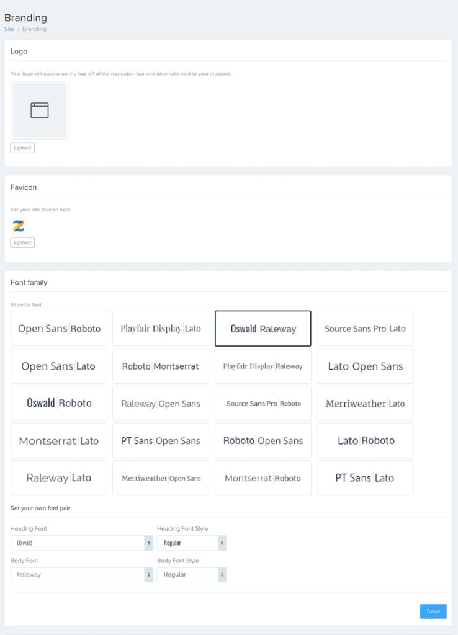Image resolution: width=458 pixels, height=635 pixels.
Task: Click the logo placeholder image icon
Action: [x=39, y=110]
